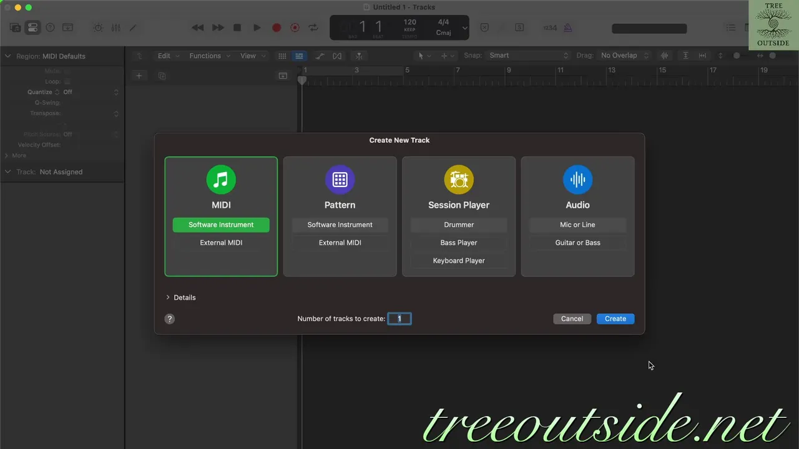The height and width of the screenshot is (449, 799).
Task: Choose External MIDI under Pattern
Action: 340,243
